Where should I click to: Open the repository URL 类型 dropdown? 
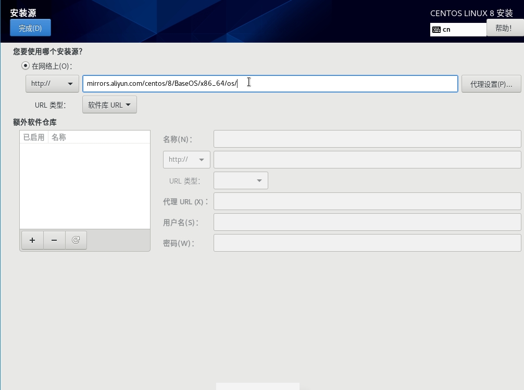pyautogui.click(x=241, y=180)
